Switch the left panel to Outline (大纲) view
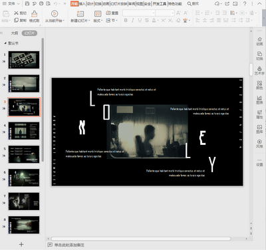 15,33
